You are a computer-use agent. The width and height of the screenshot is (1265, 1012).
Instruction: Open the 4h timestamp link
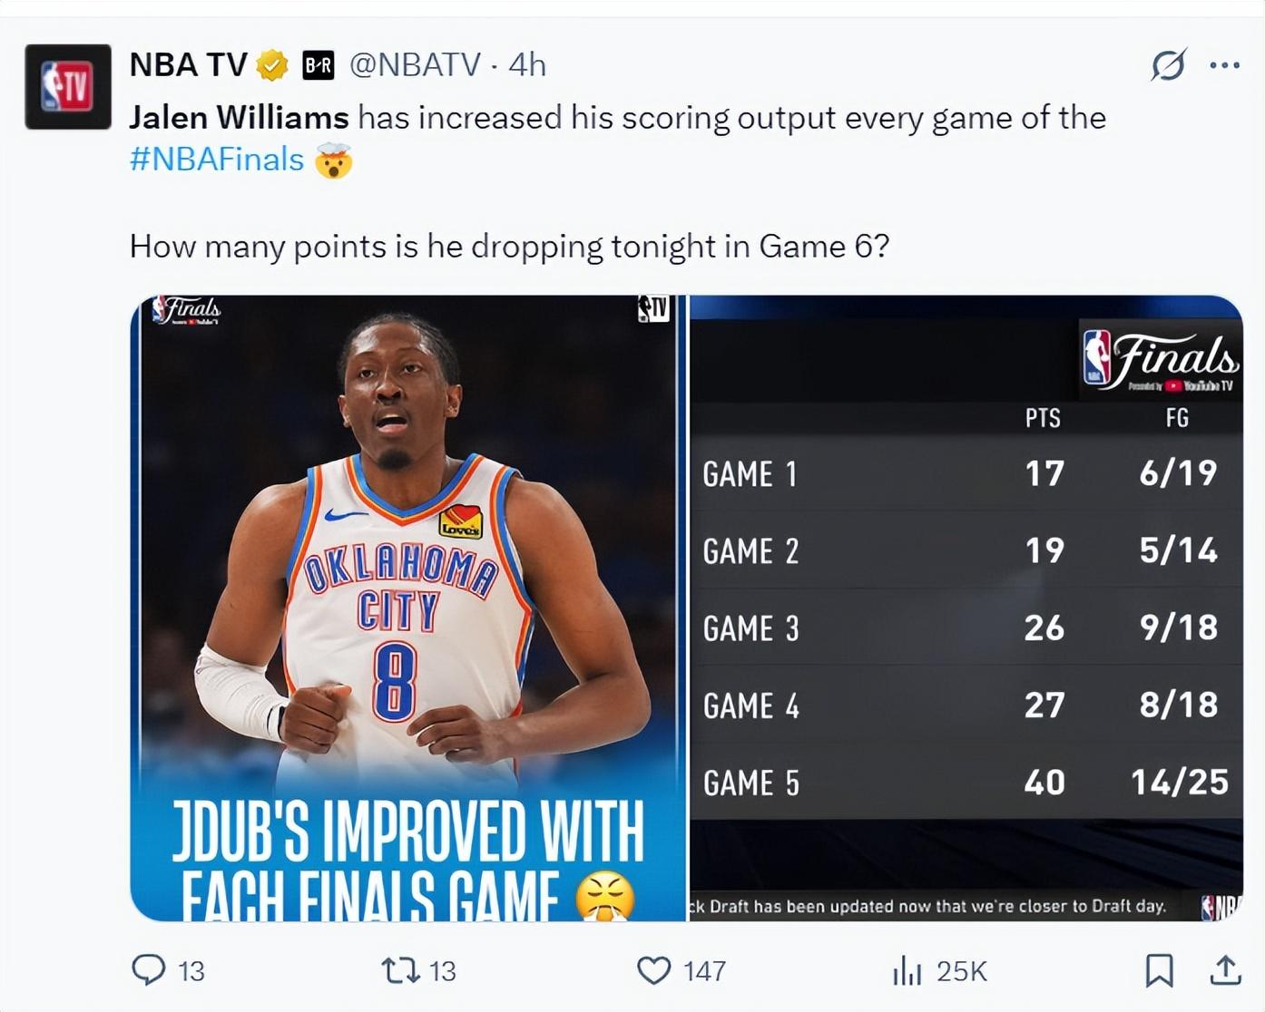click(527, 65)
